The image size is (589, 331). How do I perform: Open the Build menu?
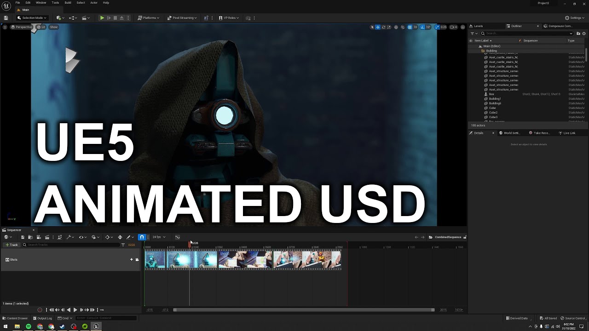coord(68,3)
